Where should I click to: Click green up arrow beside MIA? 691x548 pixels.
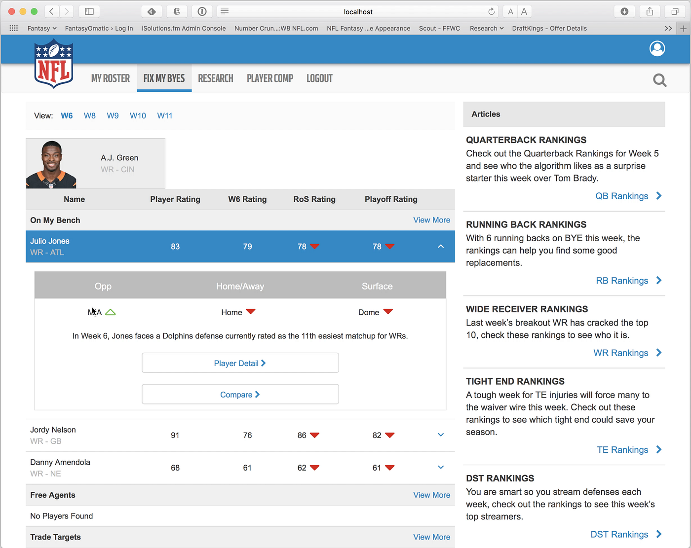pyautogui.click(x=111, y=312)
